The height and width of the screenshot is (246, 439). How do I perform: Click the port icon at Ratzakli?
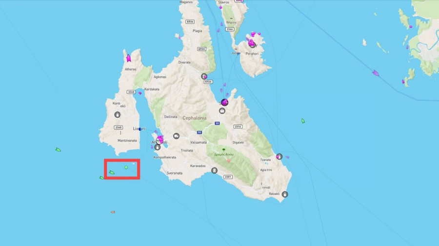285,194
